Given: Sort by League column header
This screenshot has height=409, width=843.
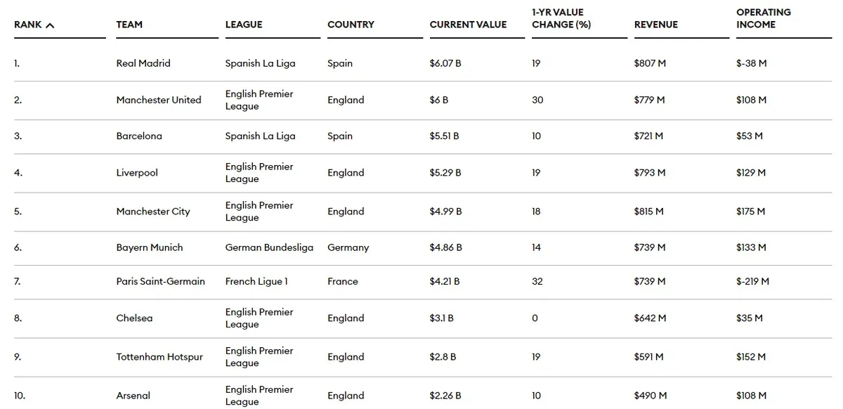Looking at the screenshot, I should point(244,25).
